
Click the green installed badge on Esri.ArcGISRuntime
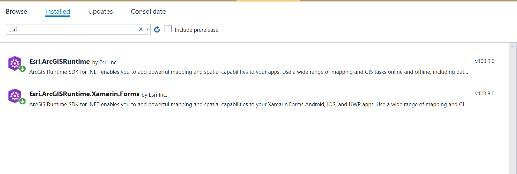23,69
